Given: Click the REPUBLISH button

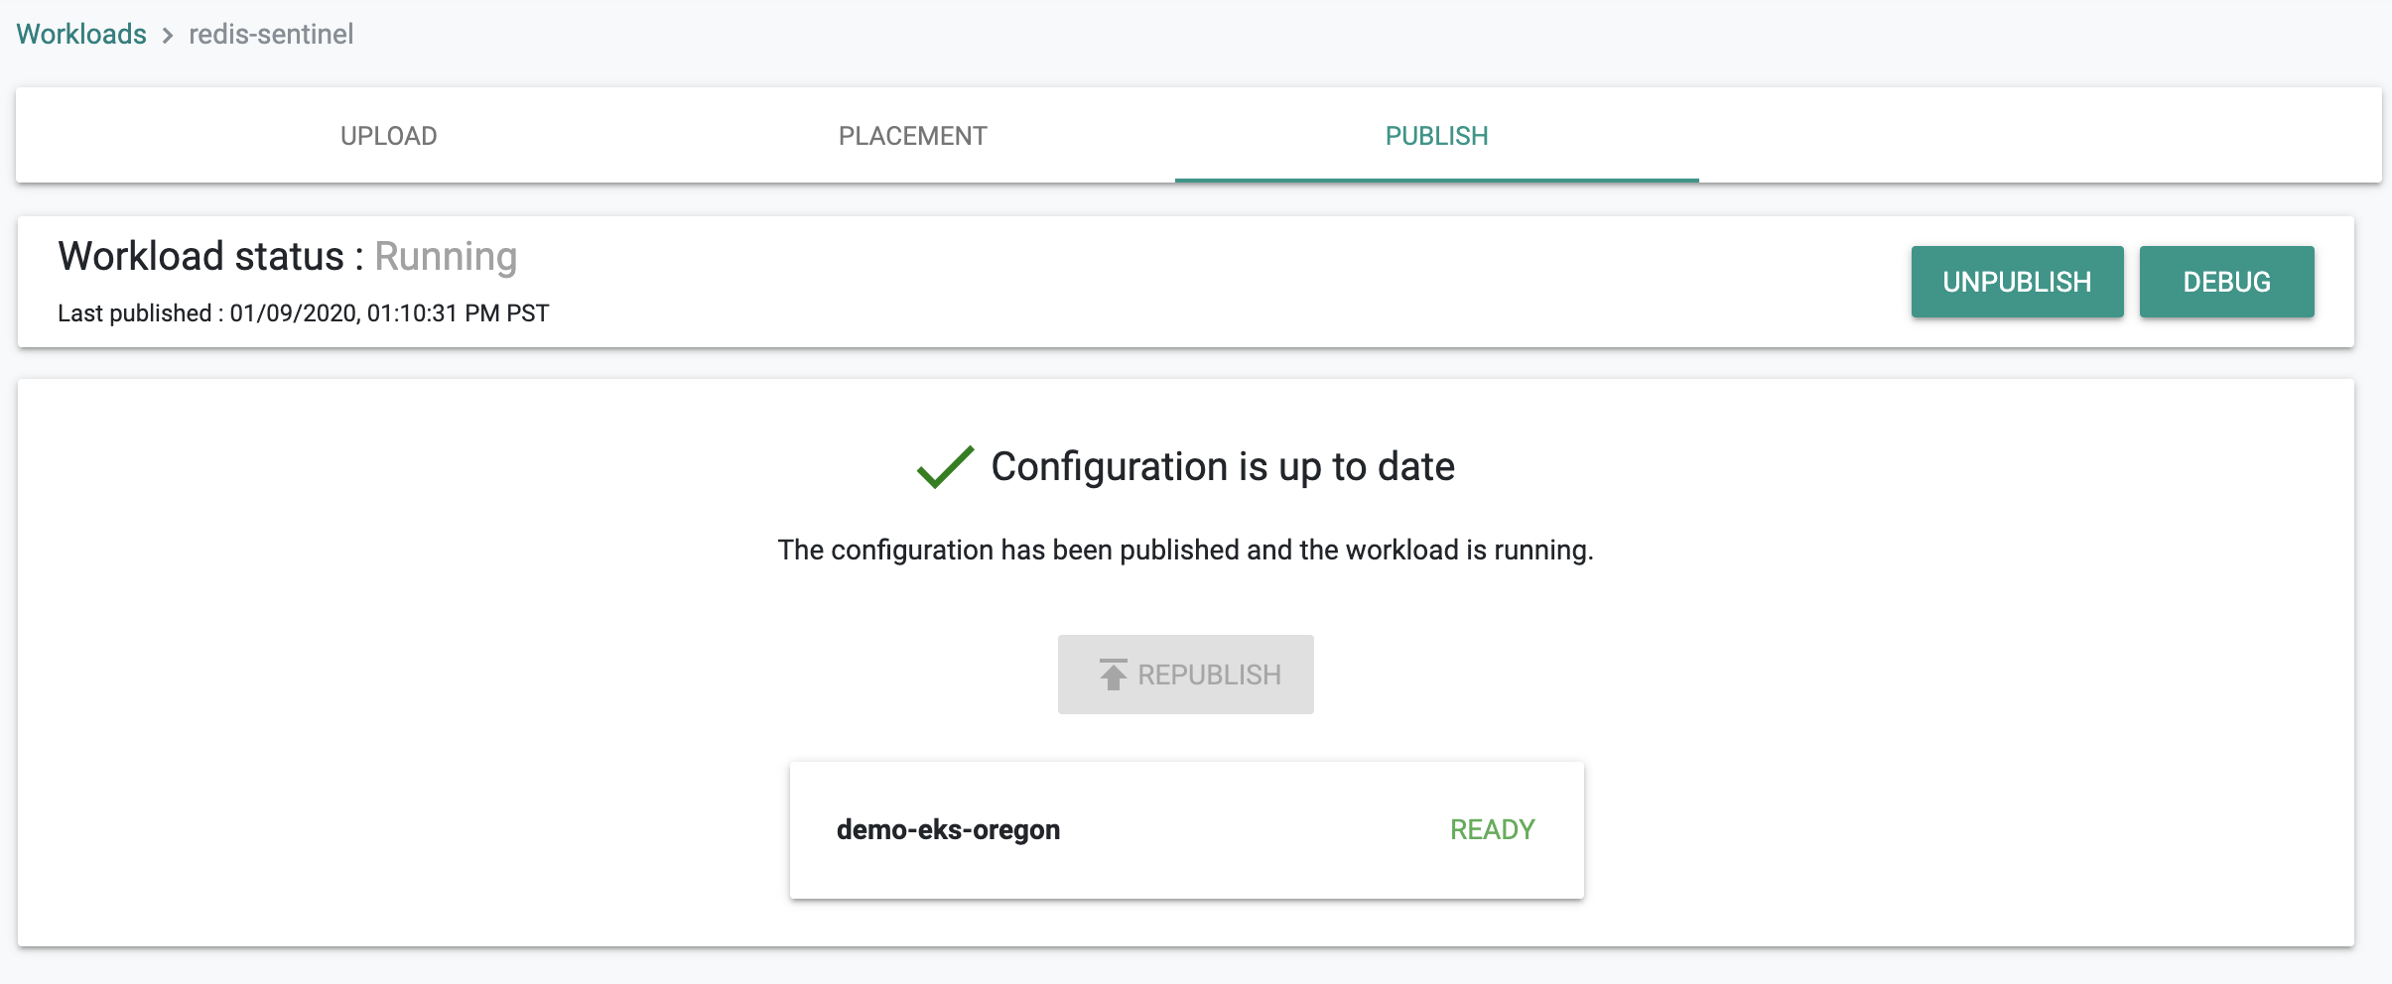Looking at the screenshot, I should [1186, 675].
